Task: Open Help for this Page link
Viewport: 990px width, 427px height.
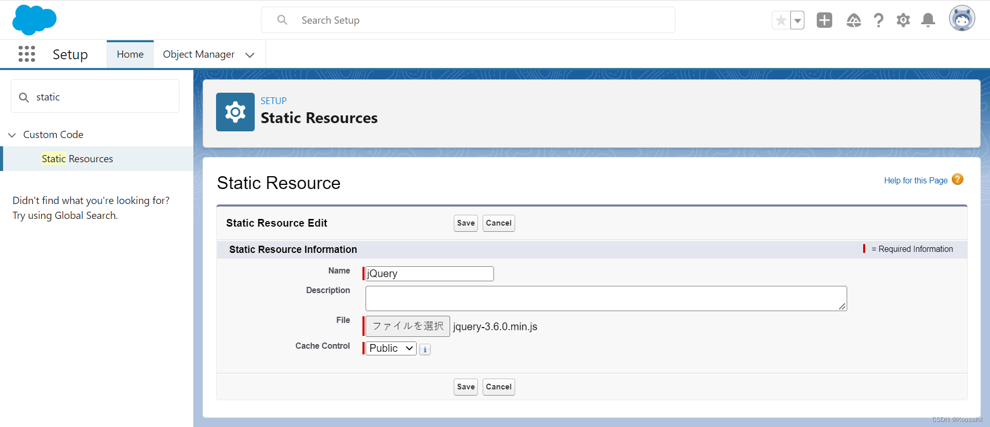Action: point(916,180)
